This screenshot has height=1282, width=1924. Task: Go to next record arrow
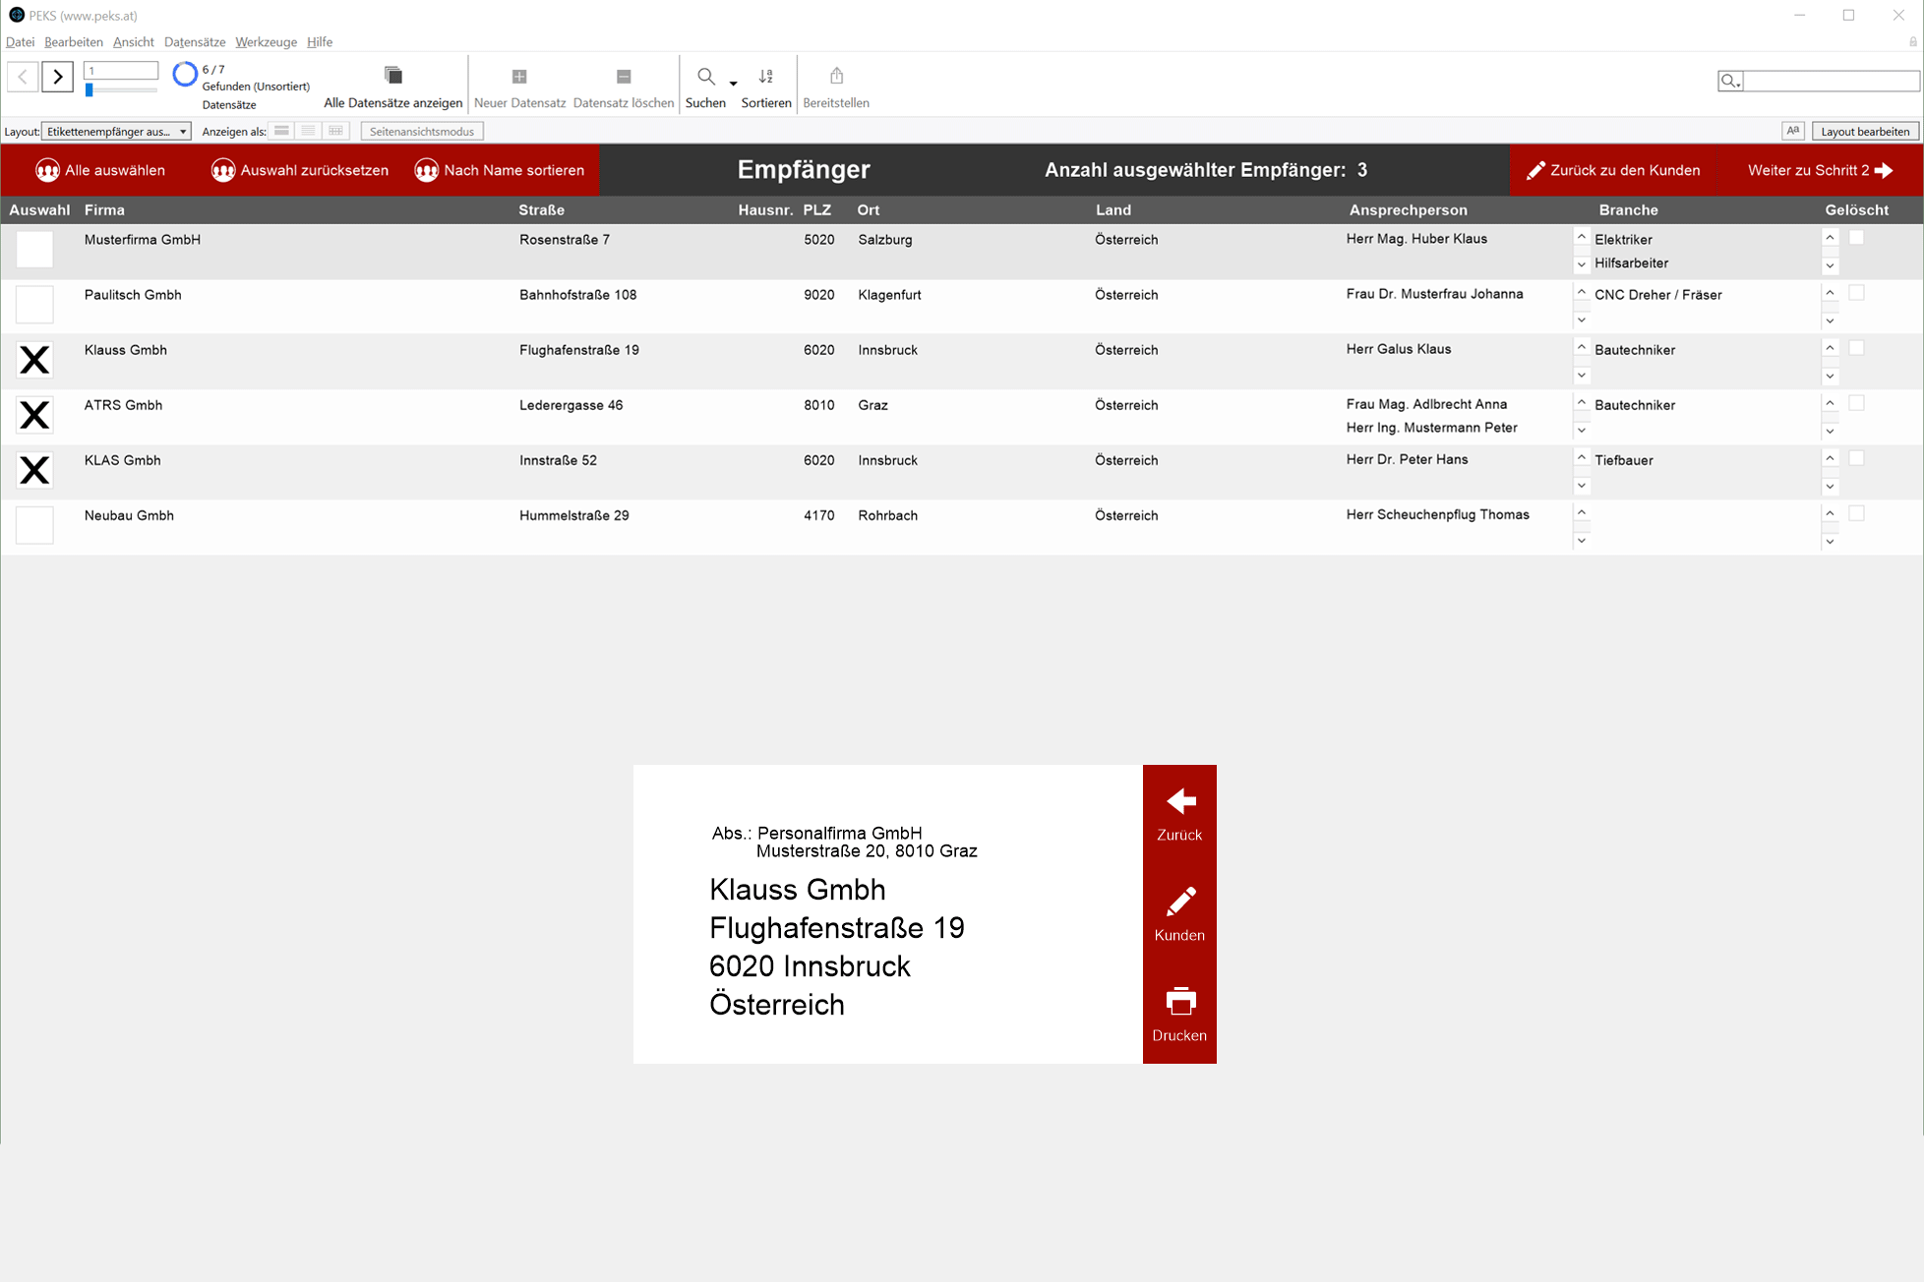58,77
